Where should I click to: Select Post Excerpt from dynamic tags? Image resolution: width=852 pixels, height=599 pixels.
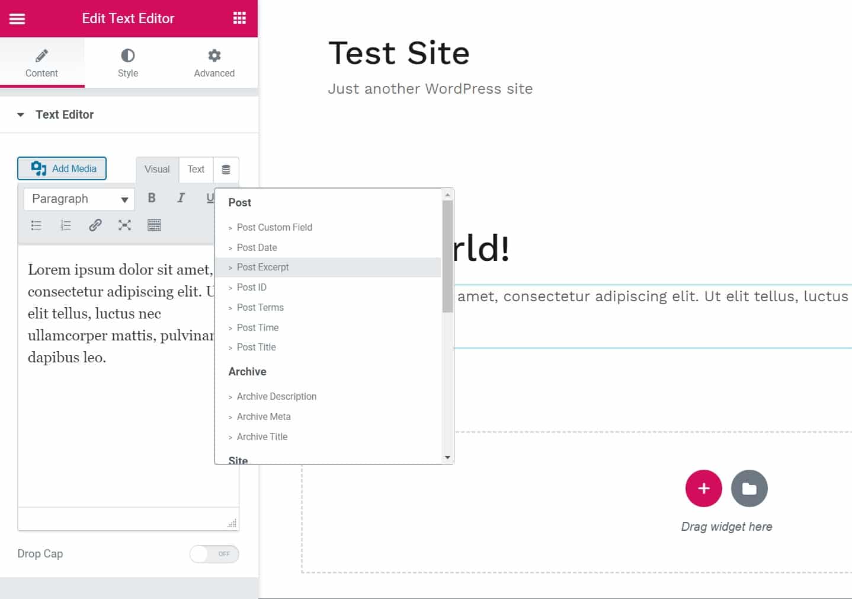point(262,267)
